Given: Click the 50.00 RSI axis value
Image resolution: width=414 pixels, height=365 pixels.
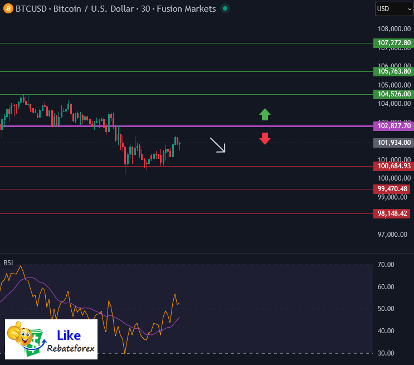Looking at the screenshot, I should point(386,309).
